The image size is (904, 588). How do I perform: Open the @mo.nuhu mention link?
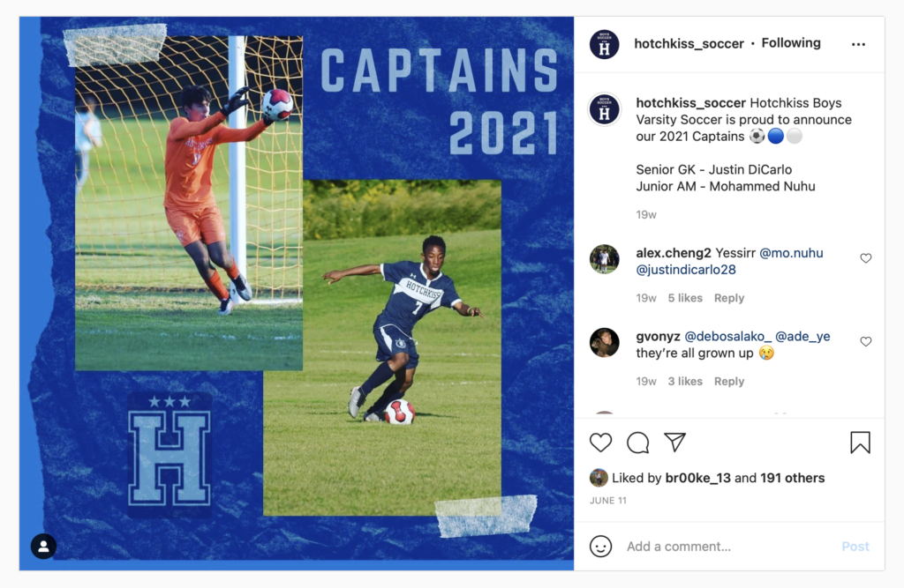point(791,253)
